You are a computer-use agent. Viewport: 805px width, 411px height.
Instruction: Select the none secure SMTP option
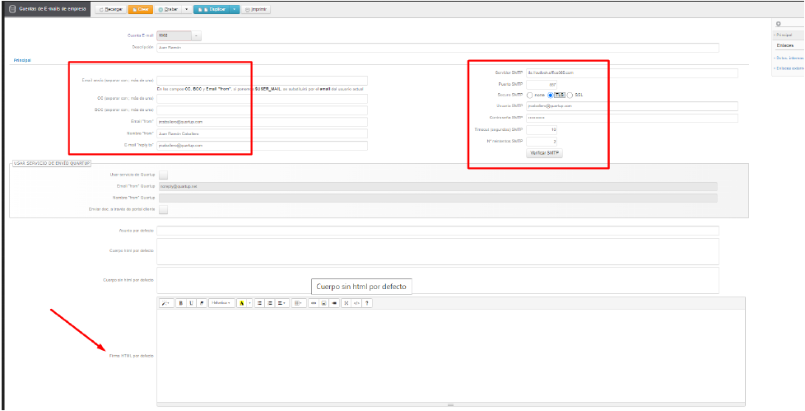point(529,95)
